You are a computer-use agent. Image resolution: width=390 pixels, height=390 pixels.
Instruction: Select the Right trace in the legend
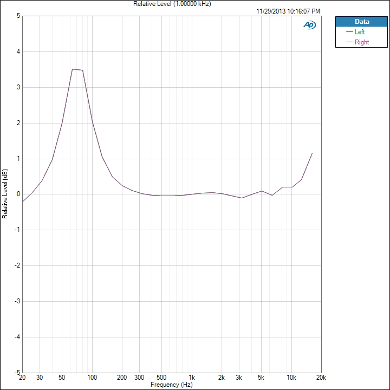pyautogui.click(x=361, y=42)
